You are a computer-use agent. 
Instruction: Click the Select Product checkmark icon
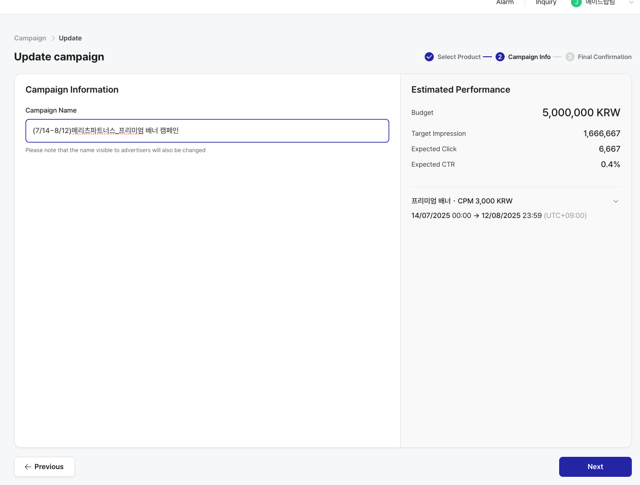(429, 57)
